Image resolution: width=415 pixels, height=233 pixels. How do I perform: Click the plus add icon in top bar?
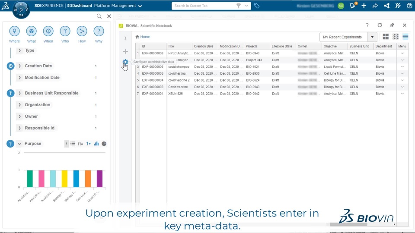click(x=364, y=6)
